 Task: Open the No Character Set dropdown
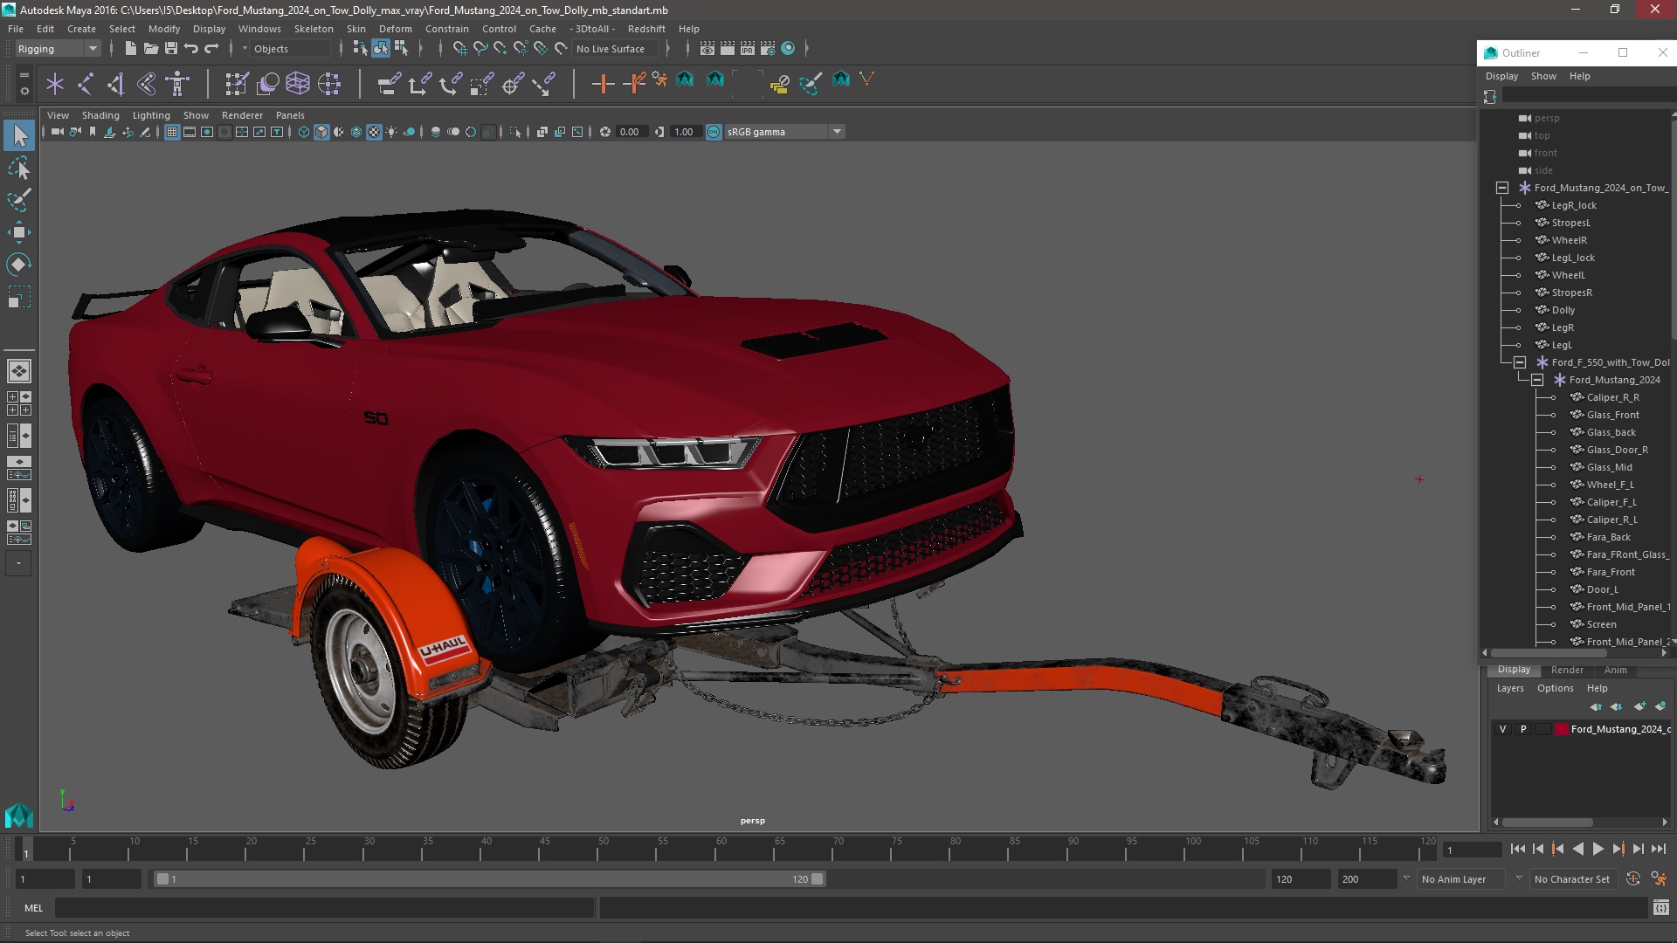(x=1576, y=879)
